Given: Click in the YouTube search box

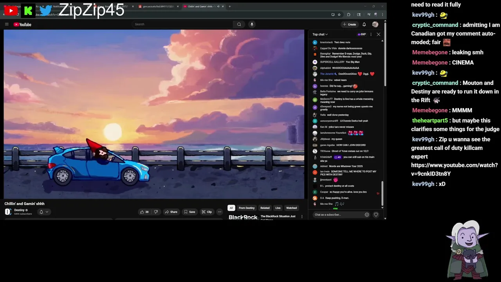Looking at the screenshot, I should coord(182,24).
